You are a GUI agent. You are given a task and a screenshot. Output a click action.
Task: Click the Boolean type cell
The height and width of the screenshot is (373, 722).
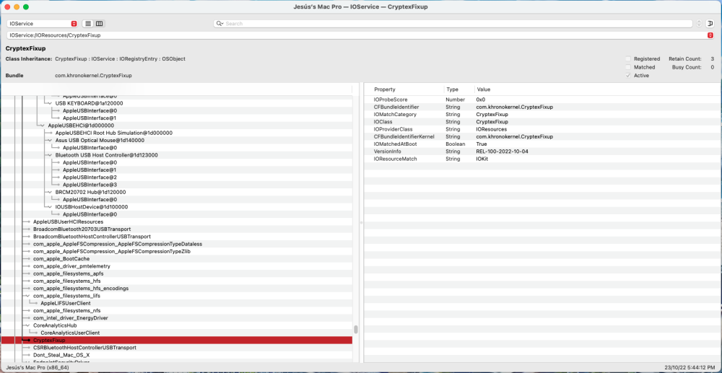tap(454, 144)
